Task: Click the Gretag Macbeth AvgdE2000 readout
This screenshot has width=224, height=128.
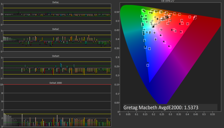Action: tap(161, 107)
